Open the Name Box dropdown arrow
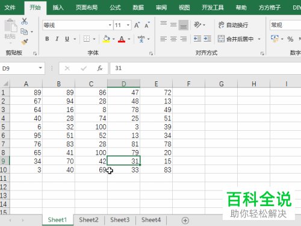 point(40,68)
